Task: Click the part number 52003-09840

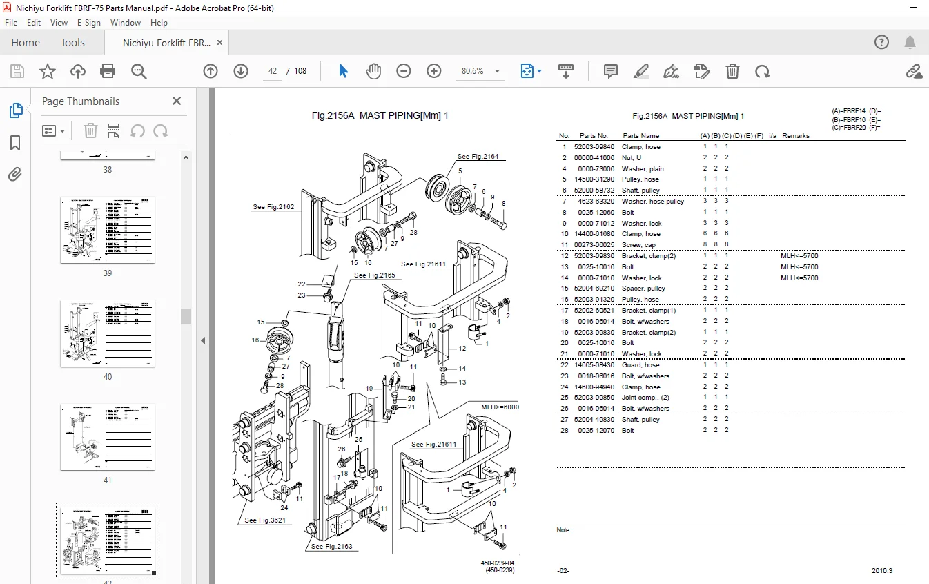Action: 594,147
